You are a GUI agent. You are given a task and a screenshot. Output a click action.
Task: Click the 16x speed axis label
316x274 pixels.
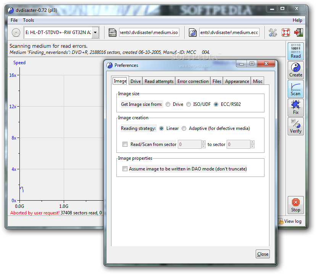point(13,75)
